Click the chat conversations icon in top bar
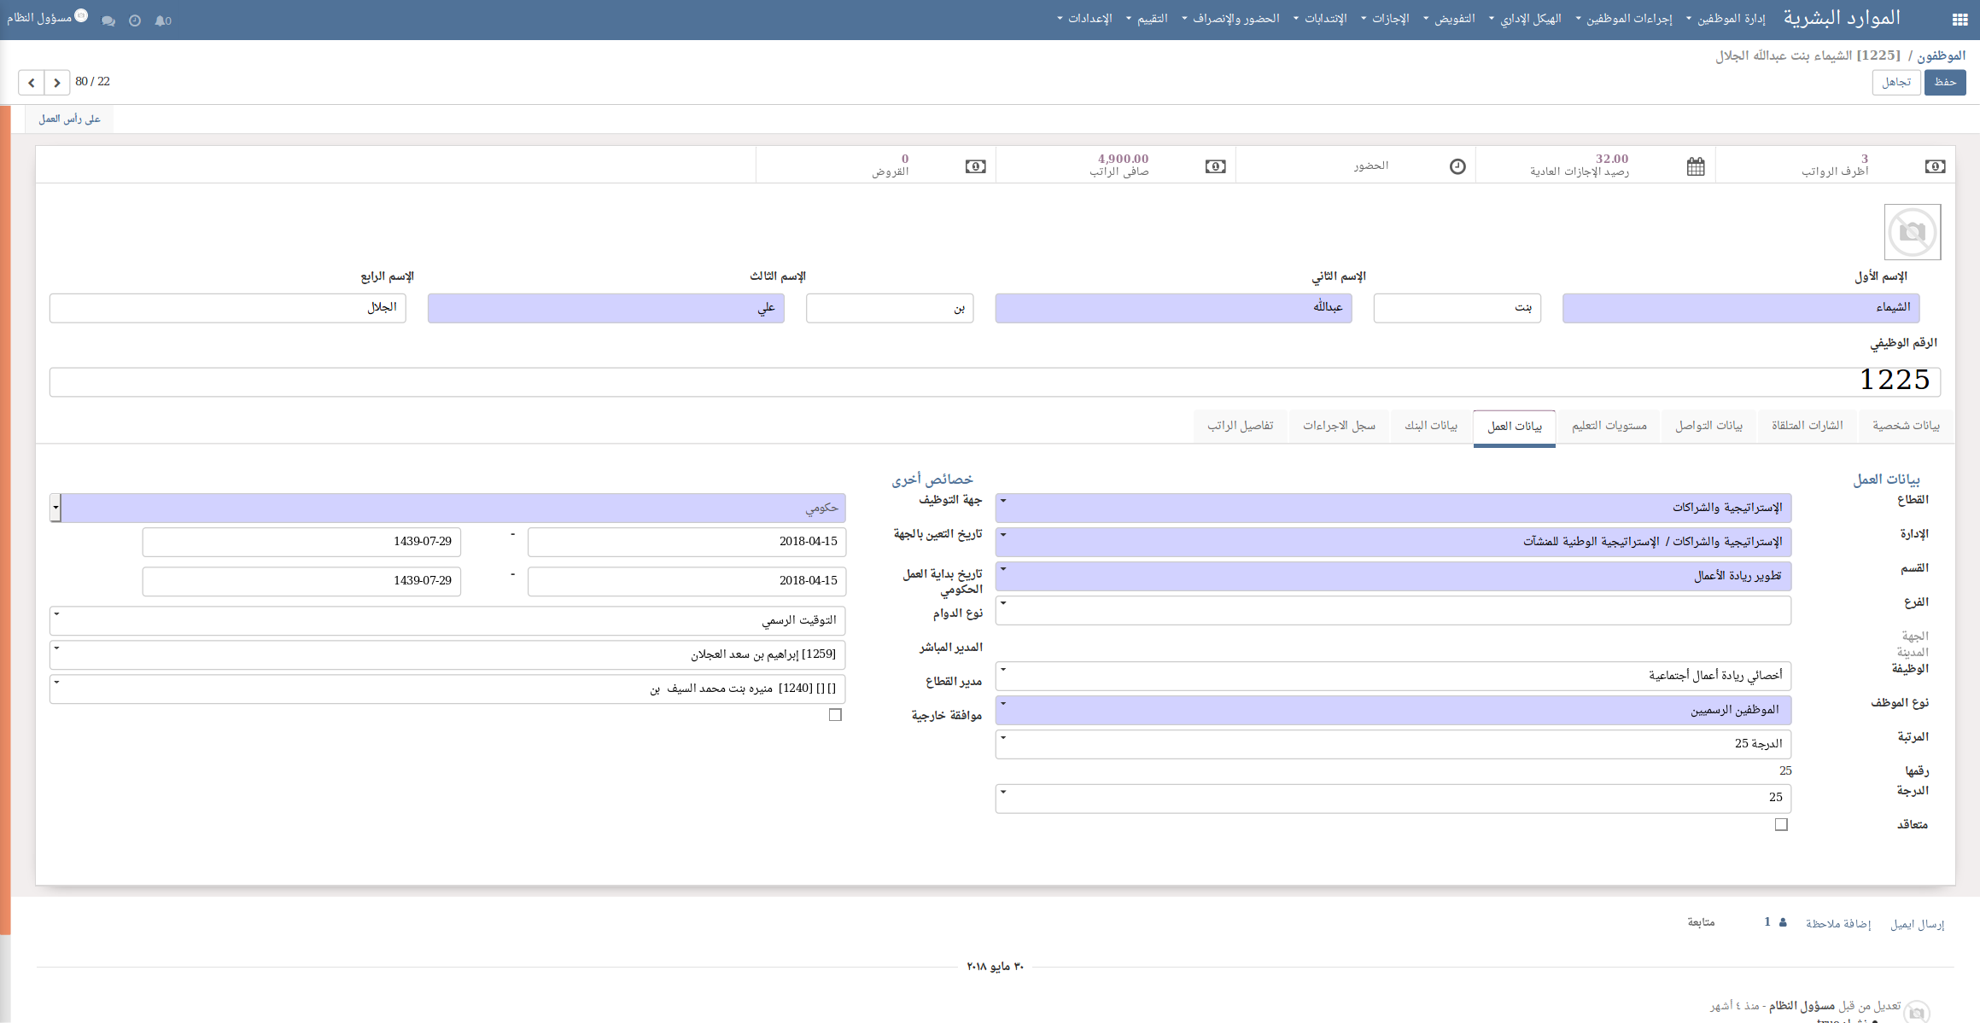 [x=108, y=20]
